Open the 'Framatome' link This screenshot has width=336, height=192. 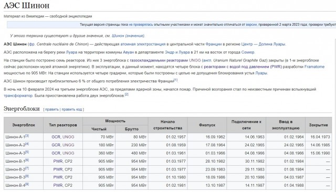click(x=314, y=67)
